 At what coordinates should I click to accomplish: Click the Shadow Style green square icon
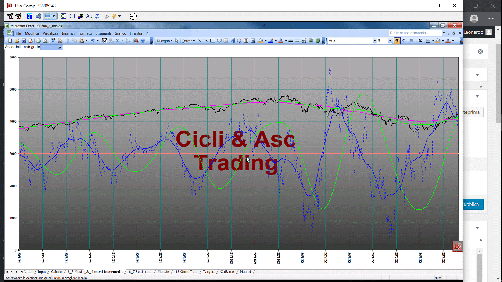pos(311,40)
